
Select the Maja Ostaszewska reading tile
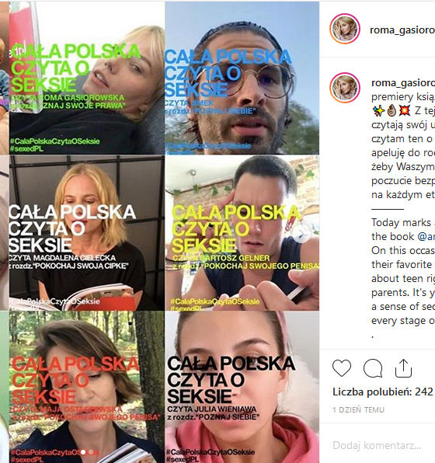coord(87,387)
